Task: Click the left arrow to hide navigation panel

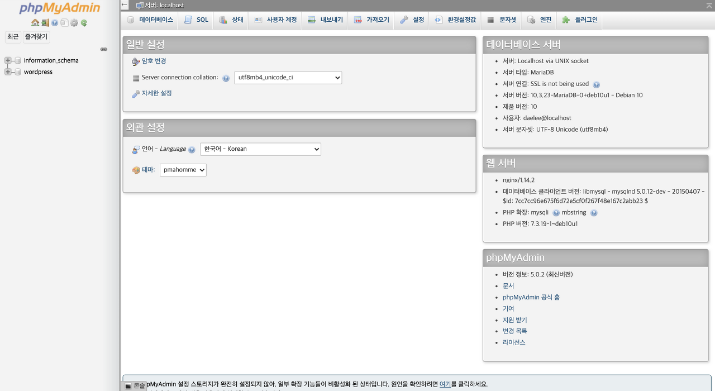Action: click(125, 4)
